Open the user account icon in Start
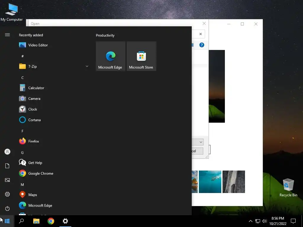The width and height of the screenshot is (303, 227). (x=7, y=152)
